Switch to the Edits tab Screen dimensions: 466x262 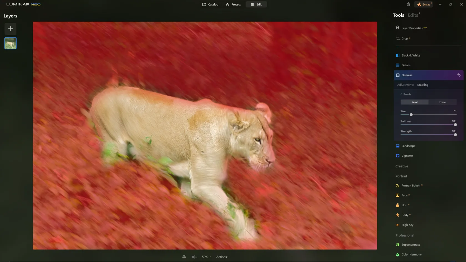point(413,15)
